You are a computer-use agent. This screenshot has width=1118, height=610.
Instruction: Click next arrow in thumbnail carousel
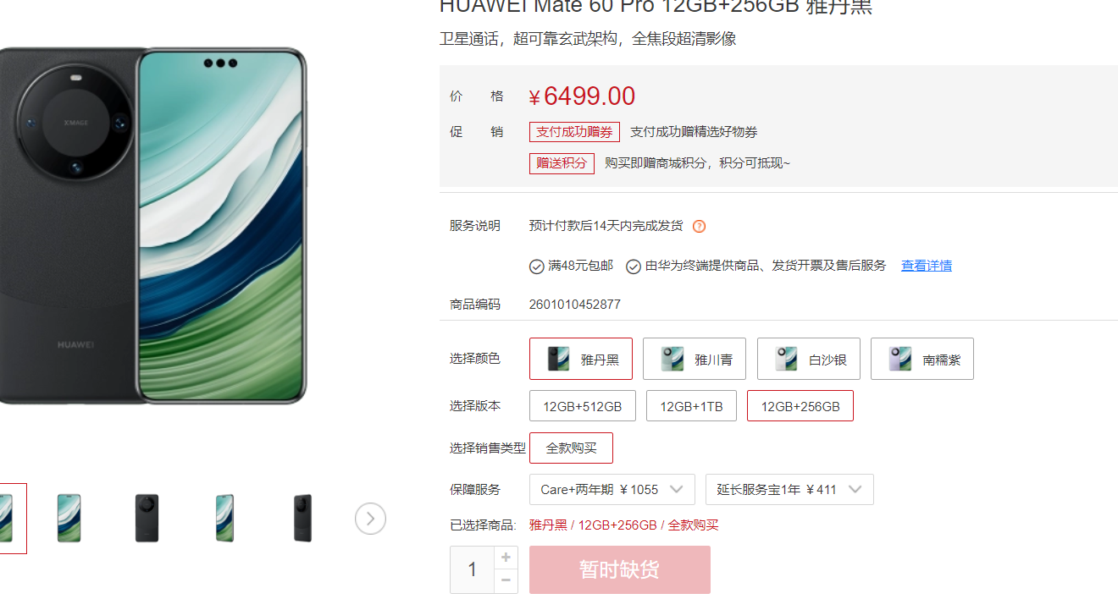370,519
